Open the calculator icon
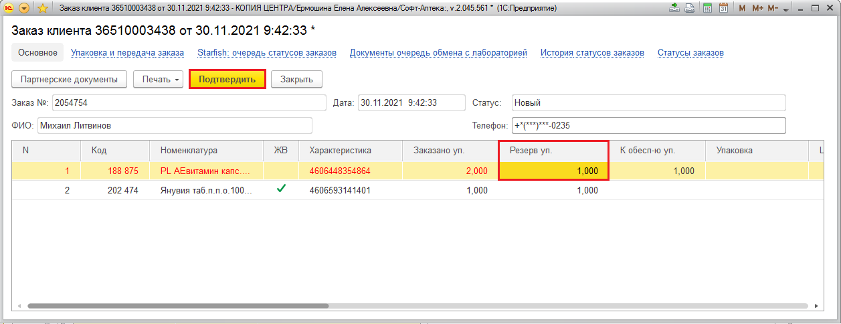The height and width of the screenshot is (324, 841). tap(707, 9)
